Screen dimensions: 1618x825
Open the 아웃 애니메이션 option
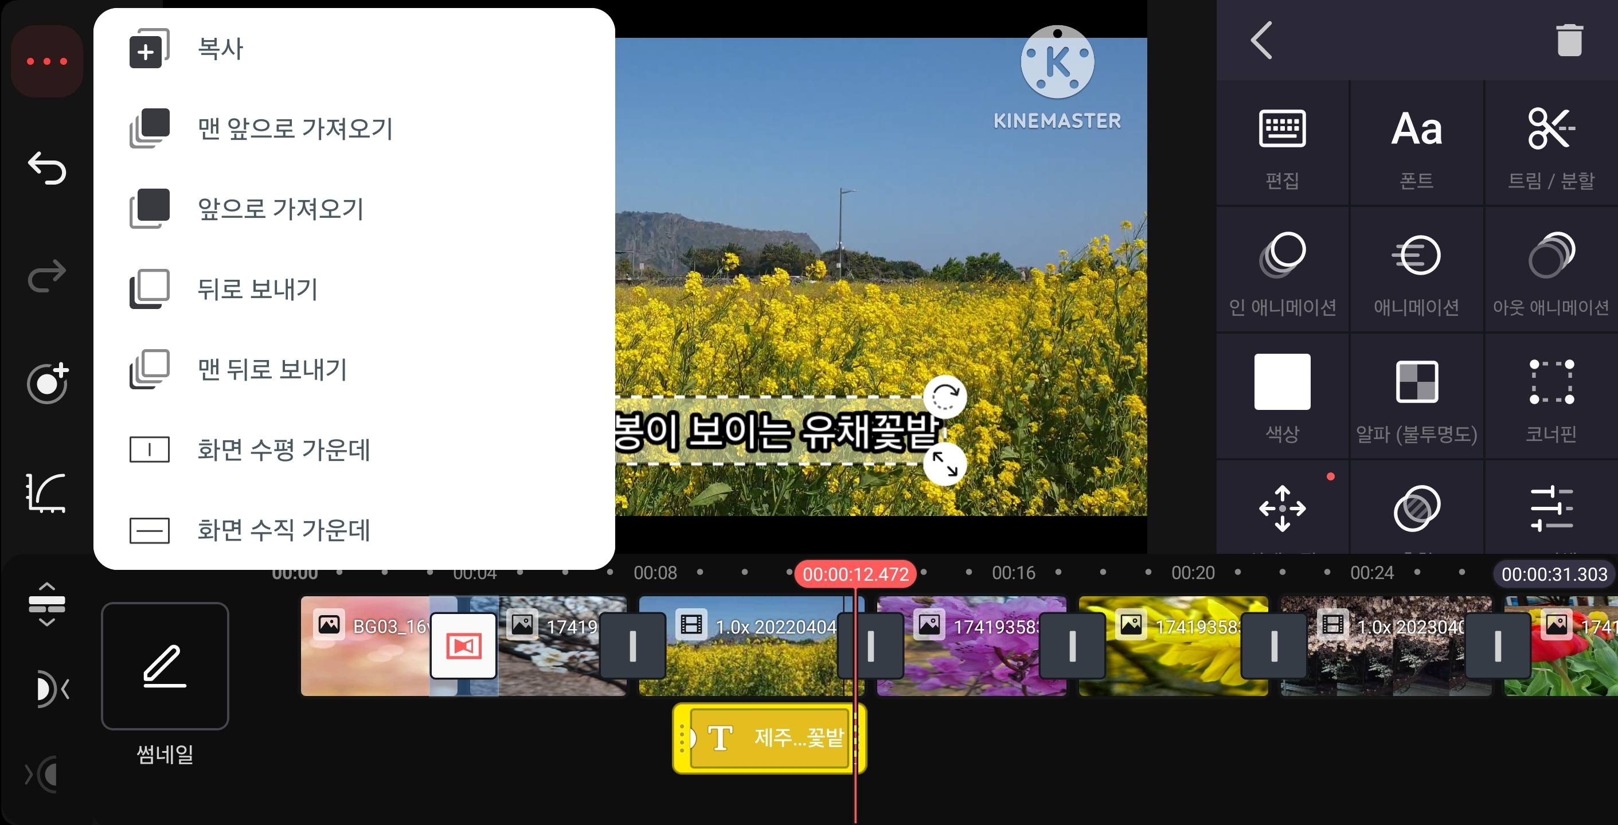coord(1551,271)
